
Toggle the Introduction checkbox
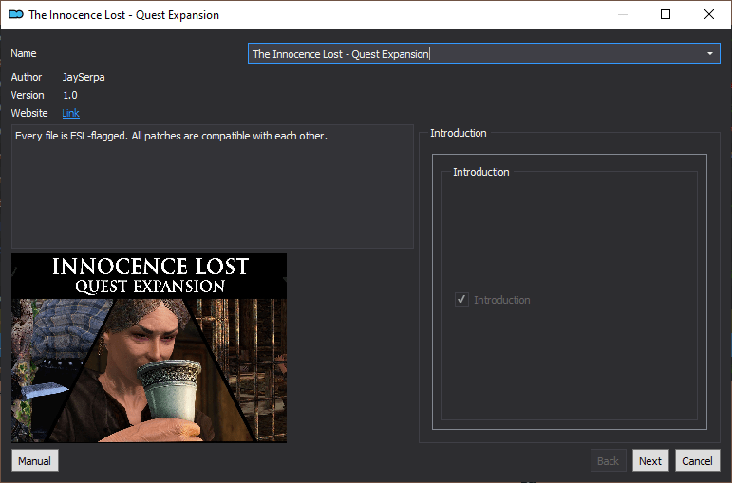461,299
